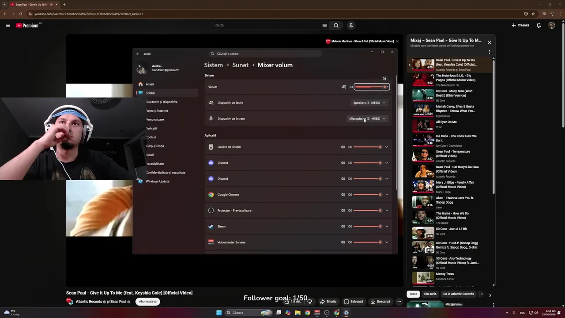Click the Steam icon in the mixer list
This screenshot has width=565, height=318.
[211, 227]
